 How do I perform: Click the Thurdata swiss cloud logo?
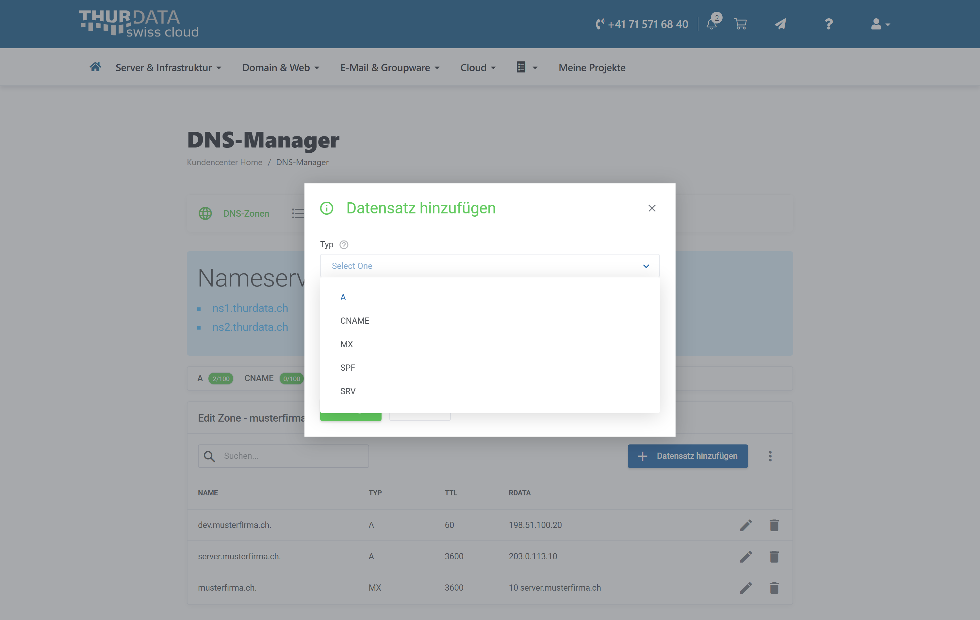(x=139, y=24)
